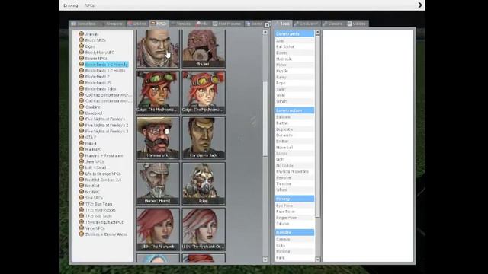Select Borderlands 1-2 Hostile category
This screenshot has width=488, height=274.
105,71
